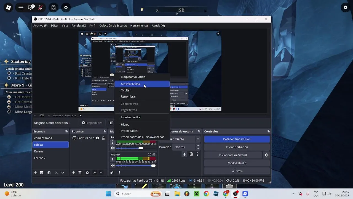
Task: Adjust the Mic/Aux volume slider
Action: click(x=136, y=166)
